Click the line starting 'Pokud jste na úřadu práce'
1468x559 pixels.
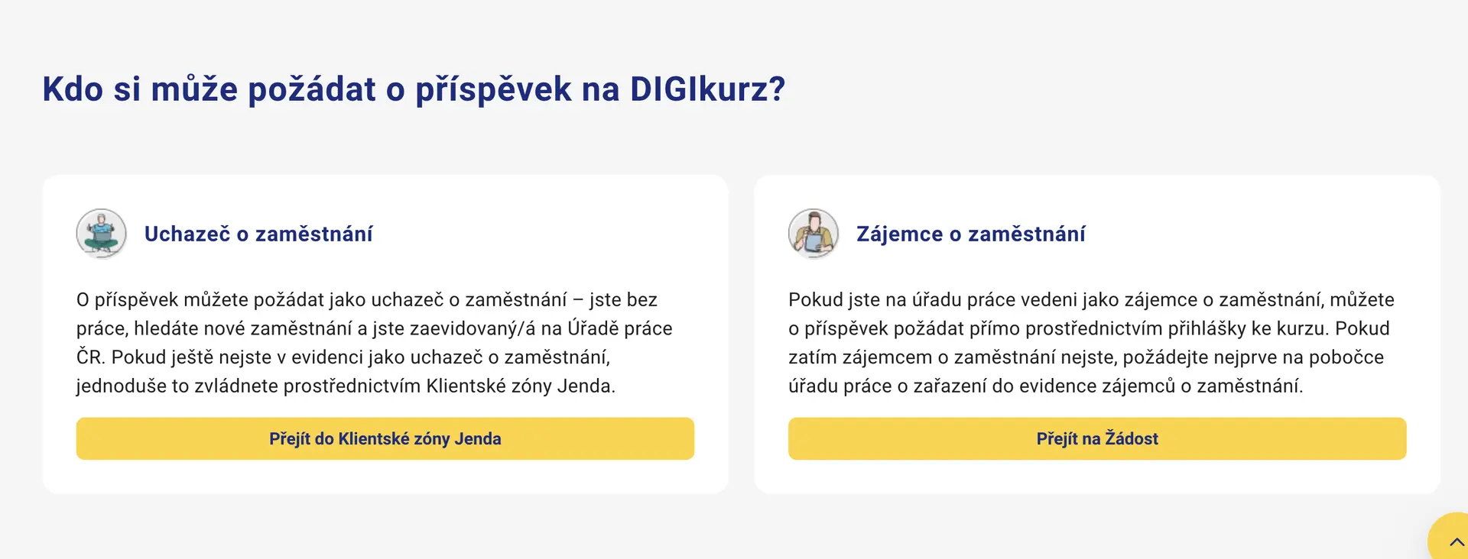[x=1091, y=299]
